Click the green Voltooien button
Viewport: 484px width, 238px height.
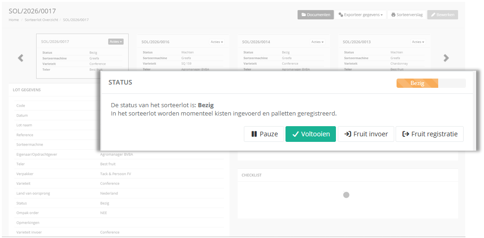310,134
